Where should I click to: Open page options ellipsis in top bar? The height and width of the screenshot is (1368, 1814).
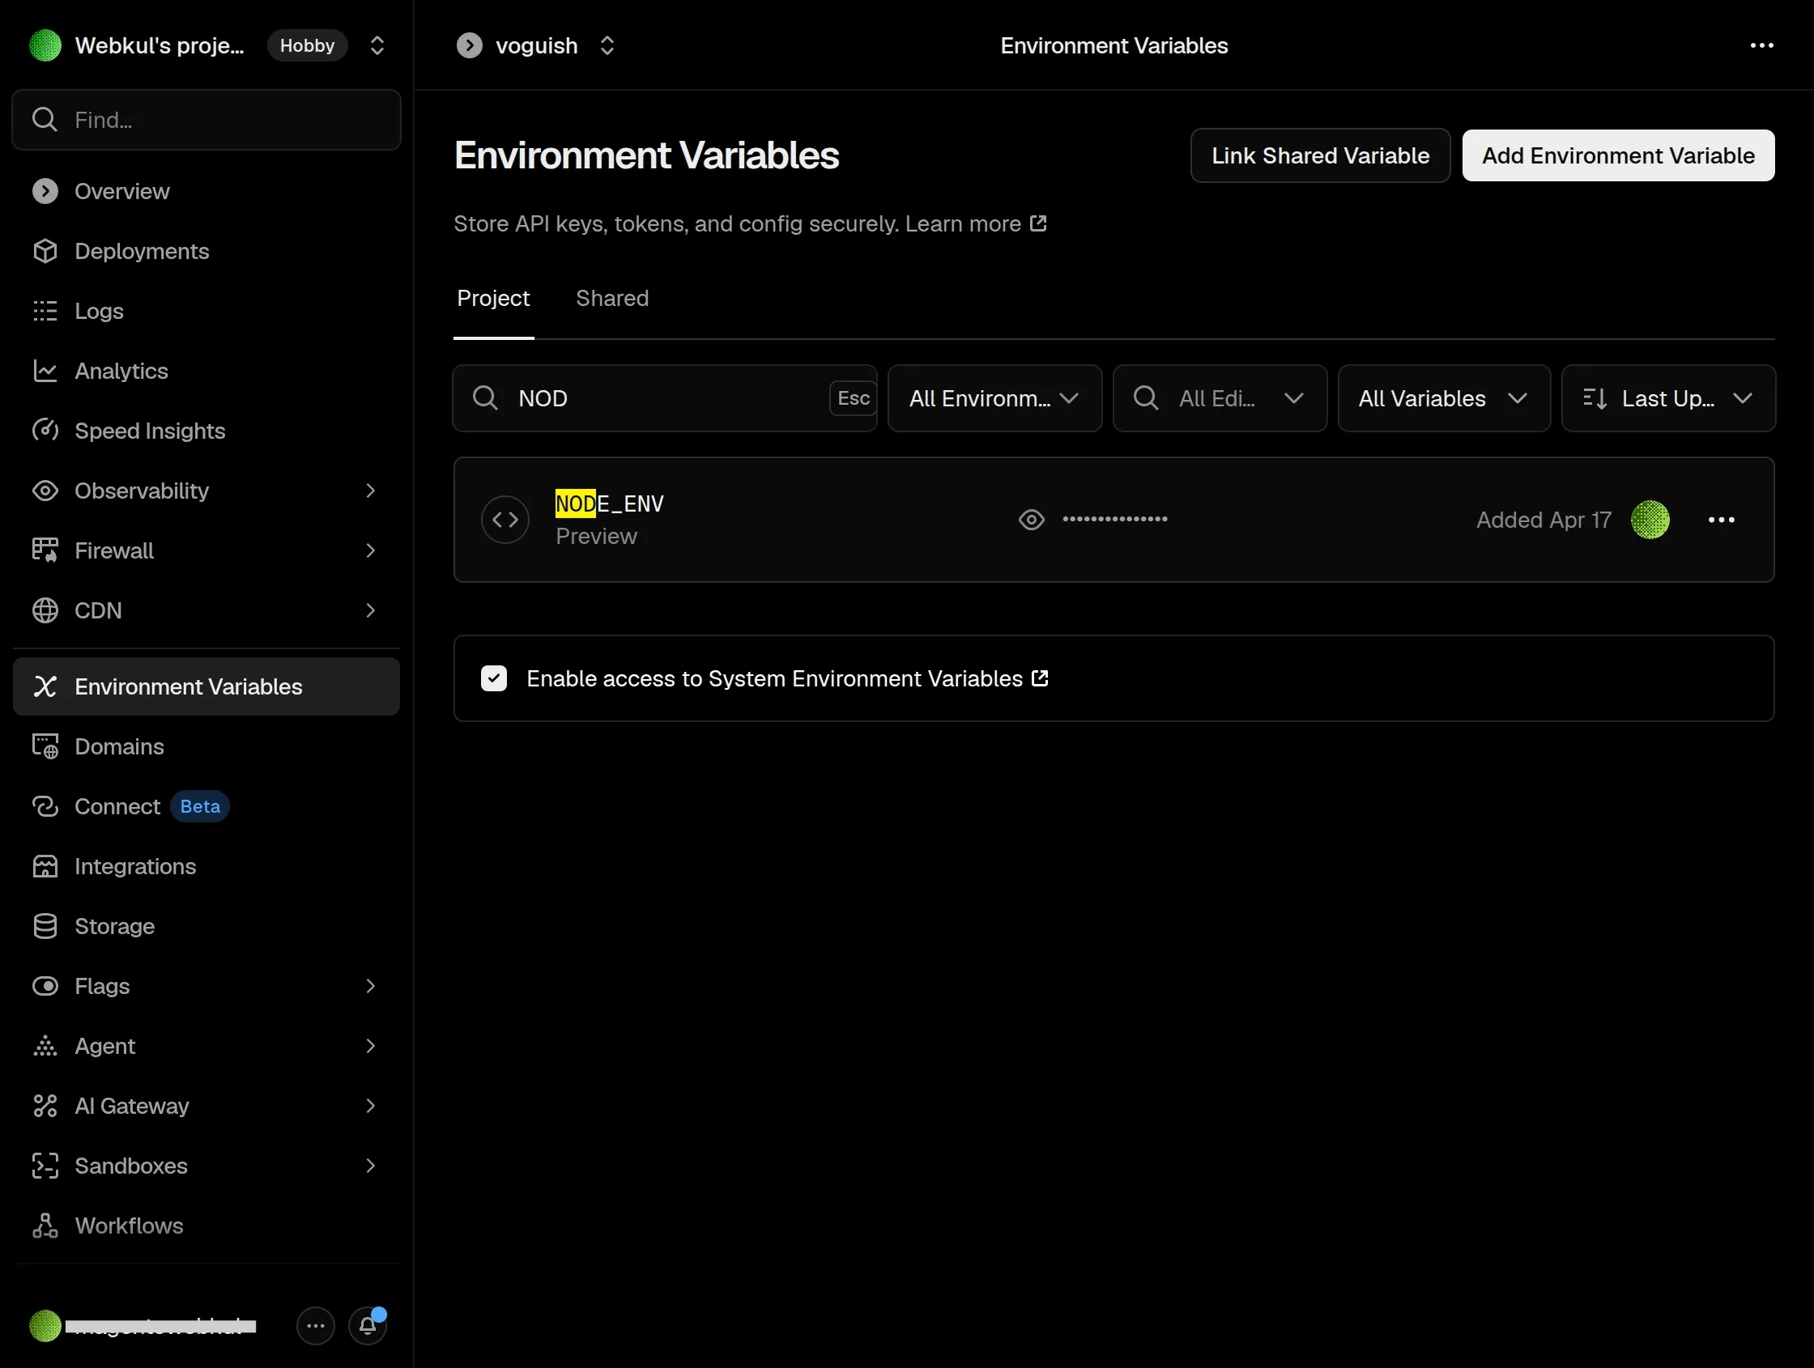pos(1761,46)
